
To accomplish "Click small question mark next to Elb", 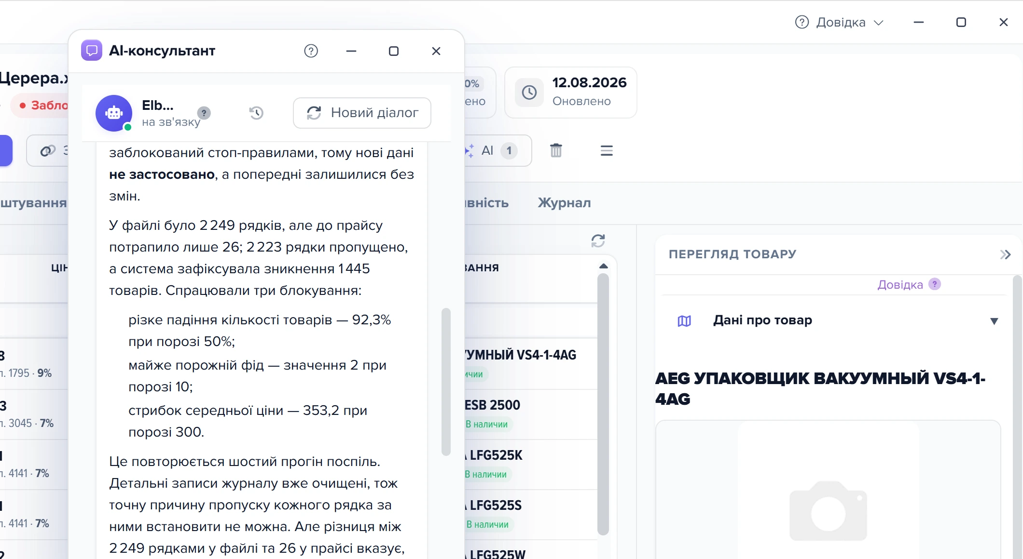I will [204, 113].
